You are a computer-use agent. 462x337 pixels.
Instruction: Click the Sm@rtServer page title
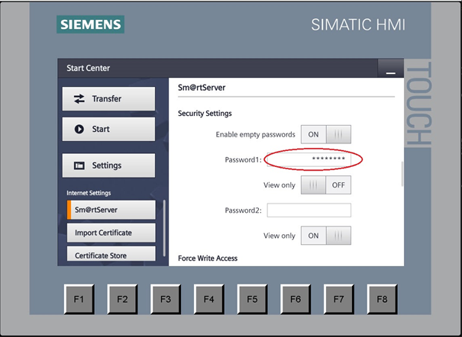click(202, 88)
